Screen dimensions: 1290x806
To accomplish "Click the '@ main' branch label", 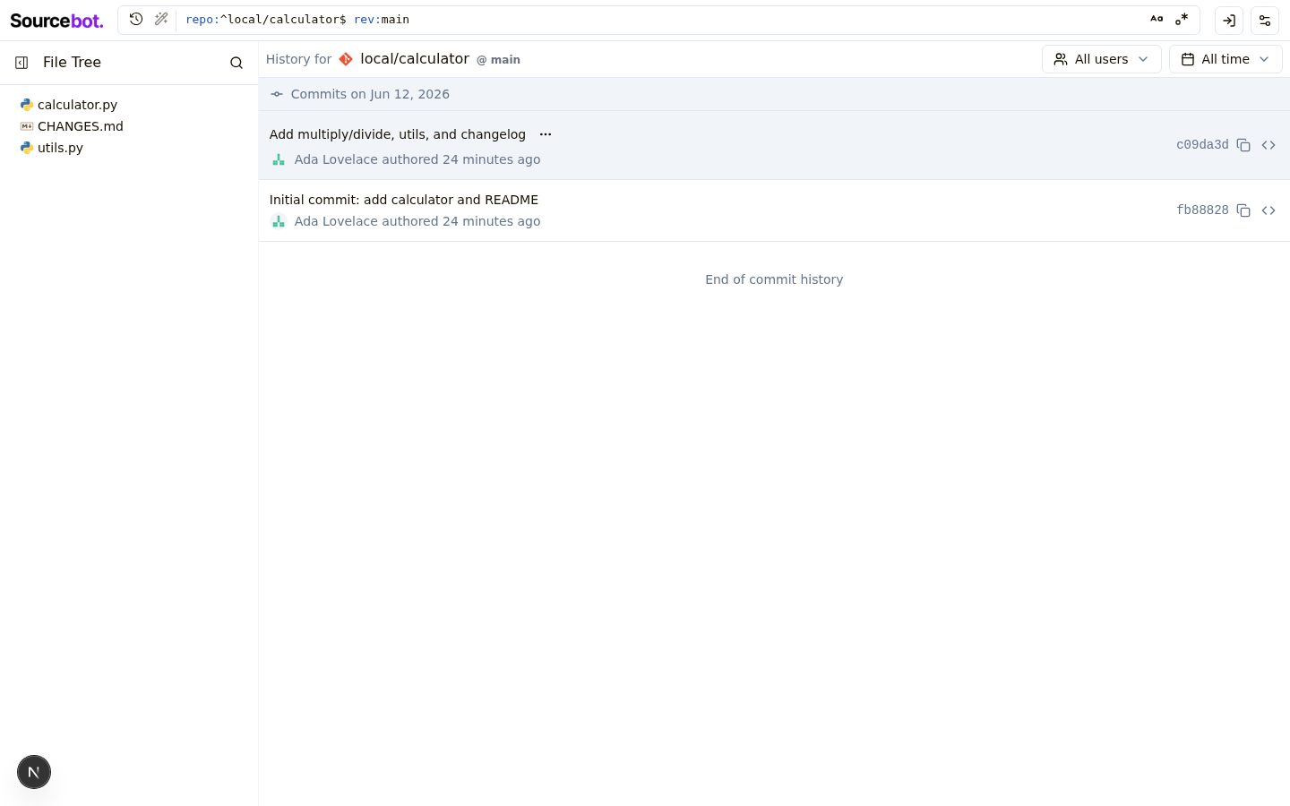I will point(498,60).
